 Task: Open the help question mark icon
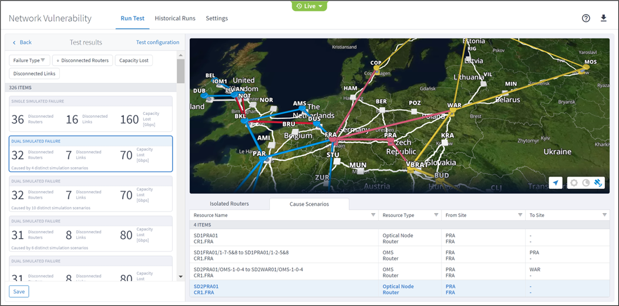pos(586,18)
